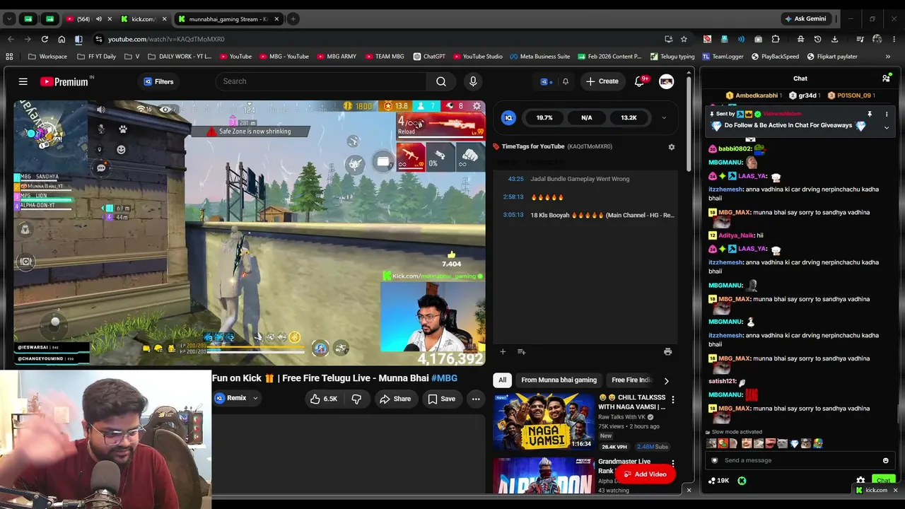The image size is (905, 509).
Task: Mute the YouTube tab audio
Action: click(x=98, y=19)
